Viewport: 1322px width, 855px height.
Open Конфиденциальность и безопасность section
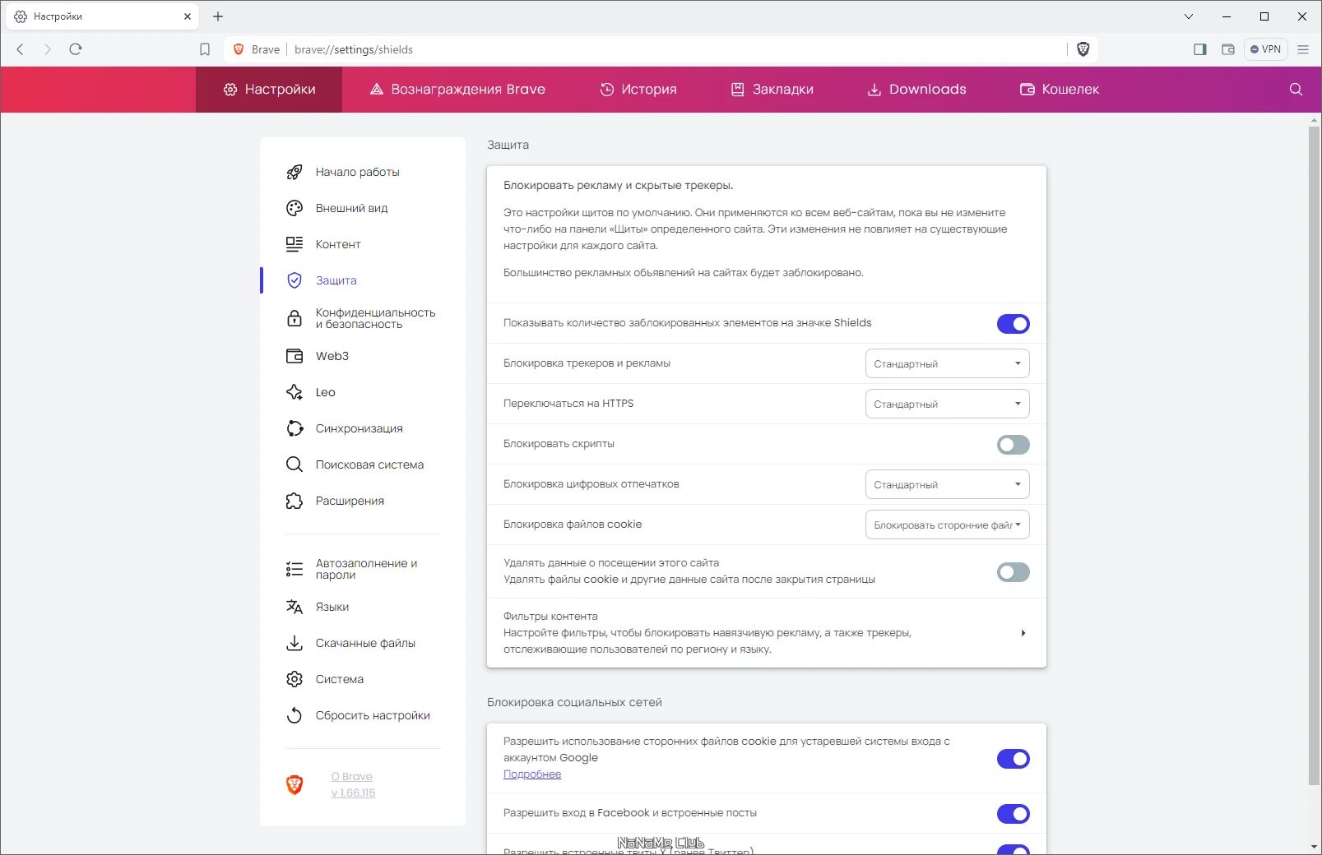click(363, 318)
